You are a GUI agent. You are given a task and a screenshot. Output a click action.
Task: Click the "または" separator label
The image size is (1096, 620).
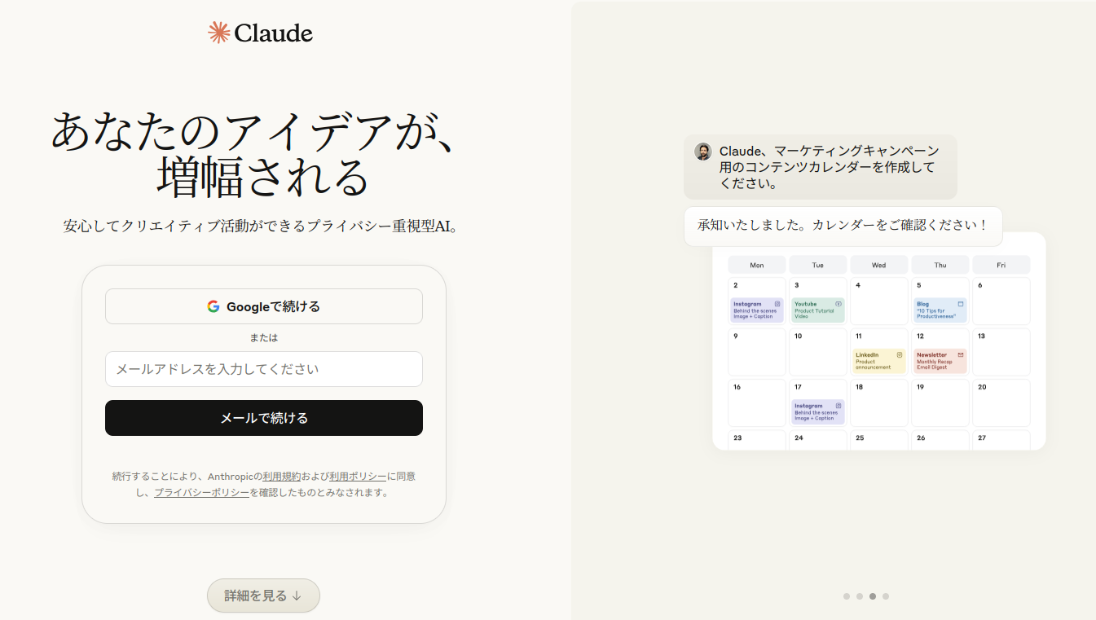(x=264, y=337)
